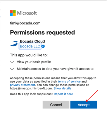Open the privacy statement link
This screenshot has width=107, height=119.
pos(23,85)
